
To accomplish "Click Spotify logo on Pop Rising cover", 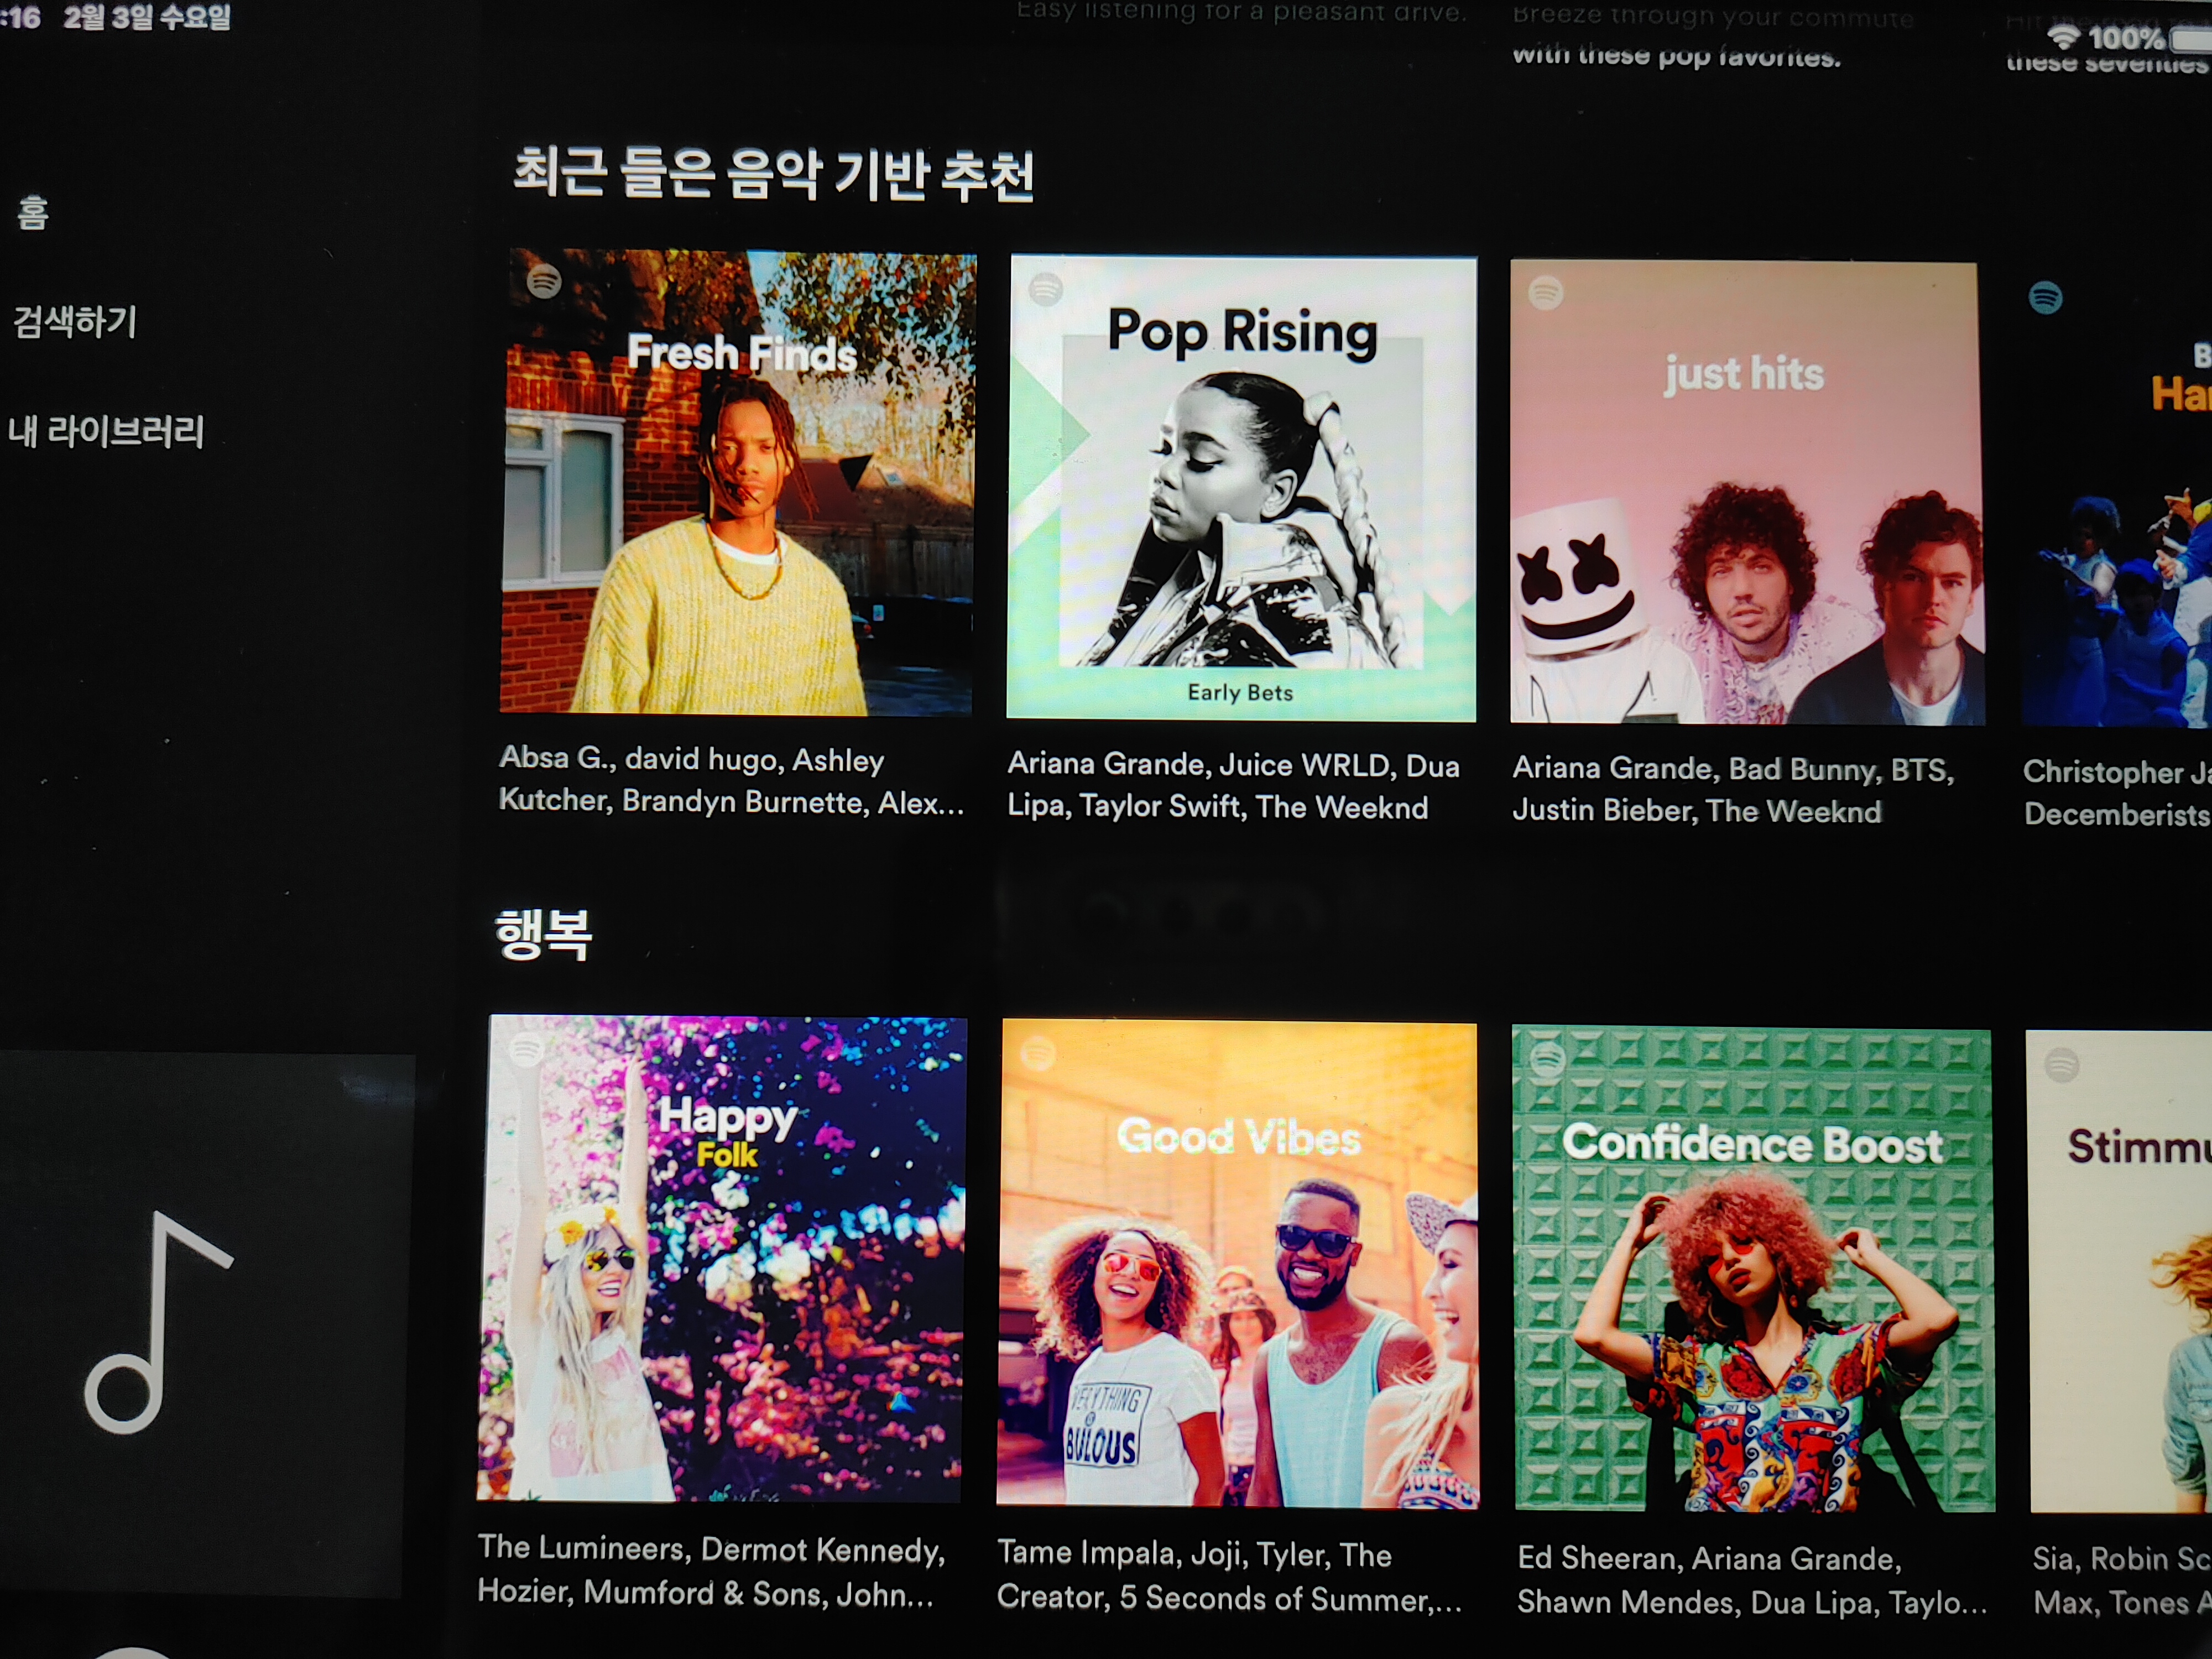I will point(1046,289).
